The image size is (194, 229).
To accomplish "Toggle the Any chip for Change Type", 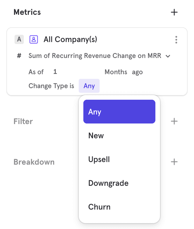I will tap(89, 86).
